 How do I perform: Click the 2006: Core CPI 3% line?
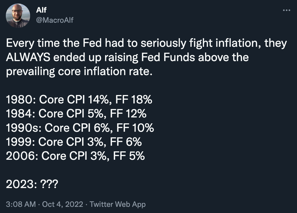click(x=75, y=156)
